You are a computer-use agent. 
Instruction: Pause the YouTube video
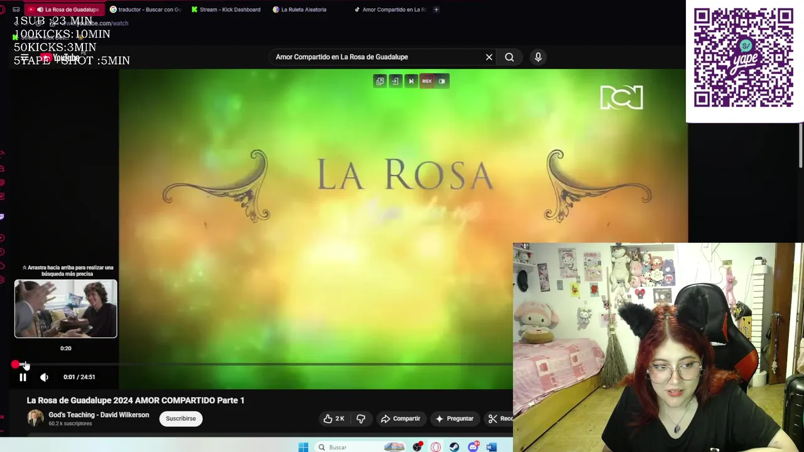[23, 377]
